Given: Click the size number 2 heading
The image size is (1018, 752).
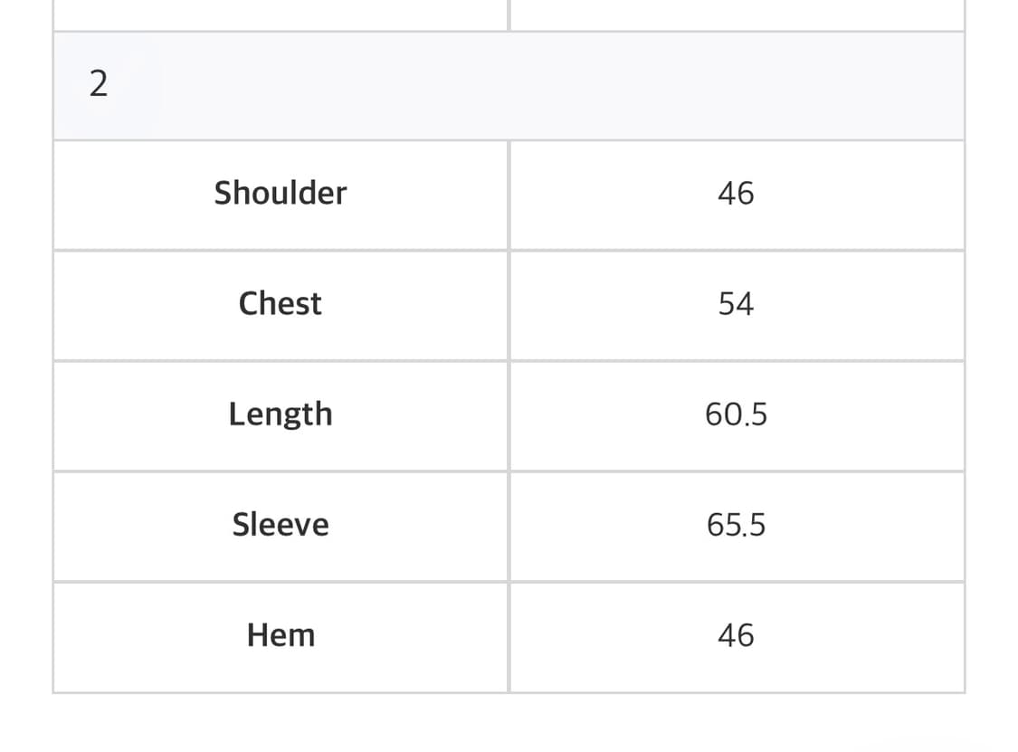Looking at the screenshot, I should (x=99, y=85).
